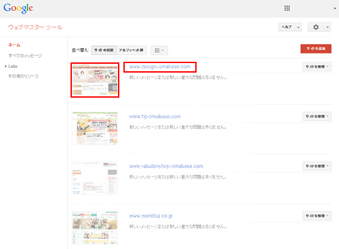Click the design-omakase site thumbnail

(x=95, y=80)
